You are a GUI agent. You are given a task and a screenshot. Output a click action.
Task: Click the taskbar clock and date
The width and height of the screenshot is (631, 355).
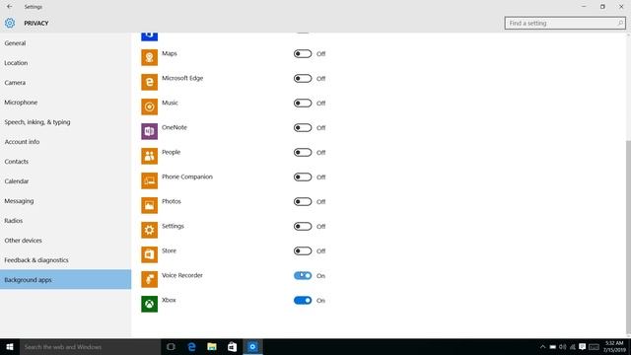click(x=614, y=347)
